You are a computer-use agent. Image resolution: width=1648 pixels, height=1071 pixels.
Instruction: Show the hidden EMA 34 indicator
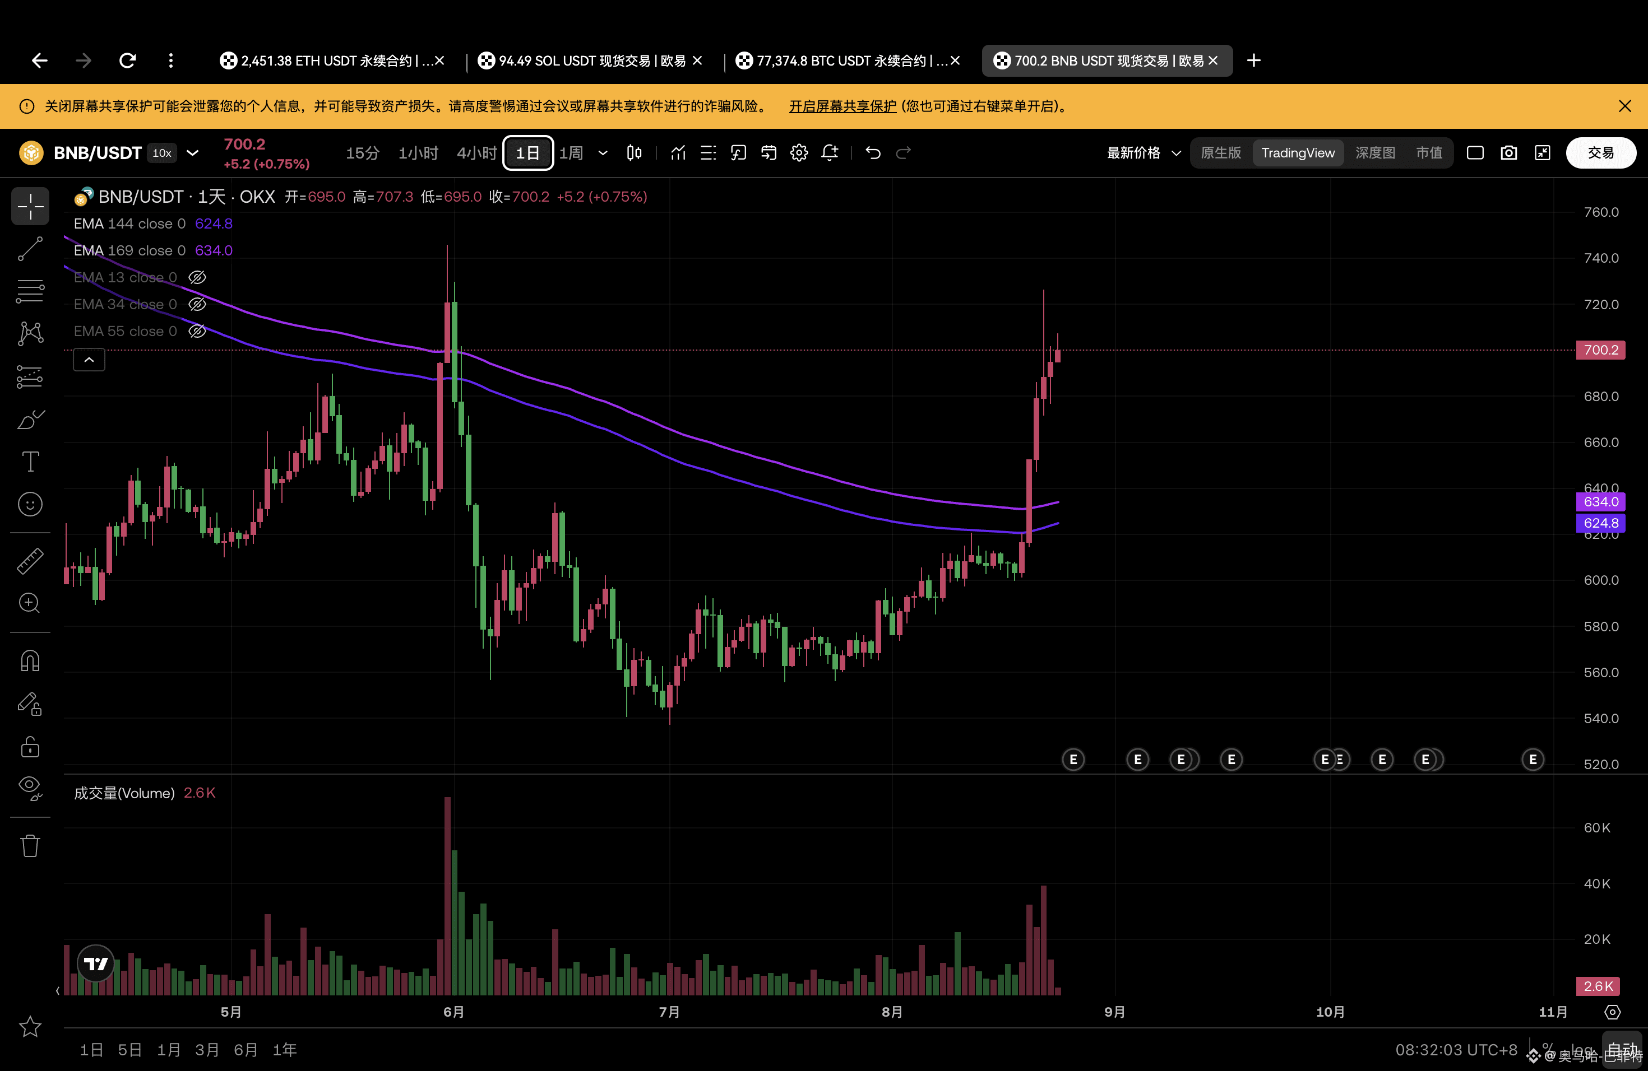197,304
